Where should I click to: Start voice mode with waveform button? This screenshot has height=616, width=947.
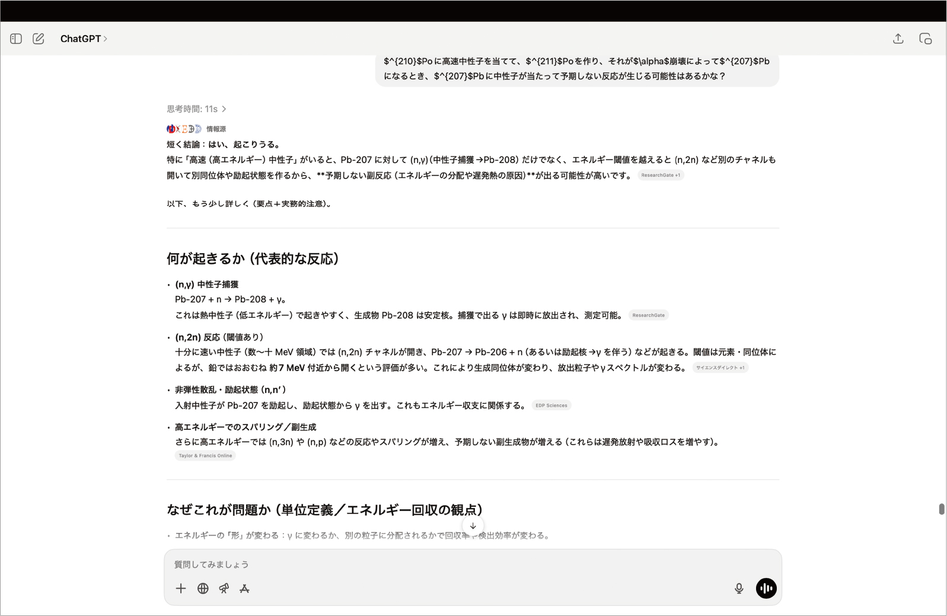coord(766,588)
